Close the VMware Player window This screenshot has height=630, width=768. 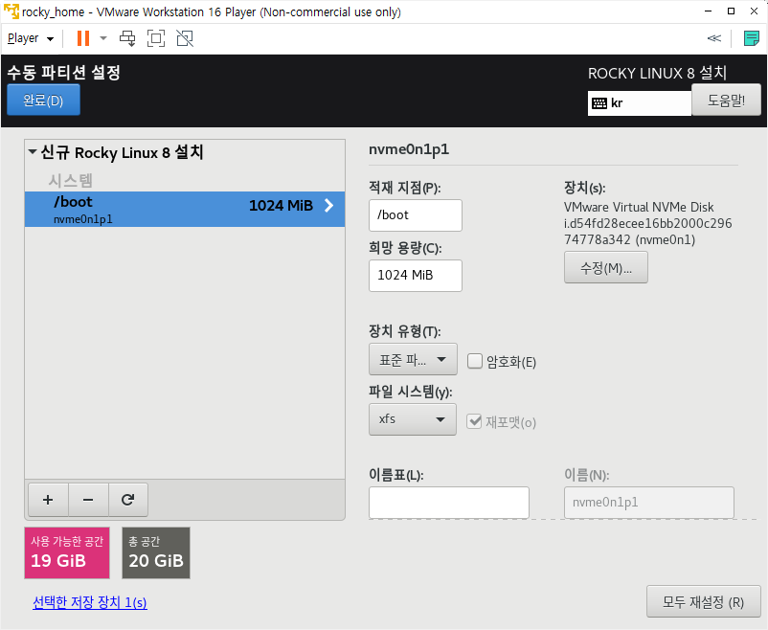(x=755, y=11)
